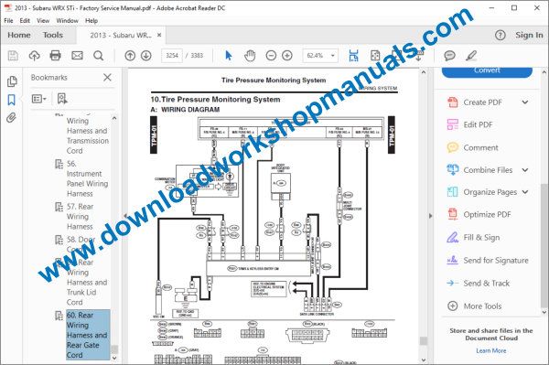
Task: Open the help question mark icon
Action: pyautogui.click(x=501, y=35)
